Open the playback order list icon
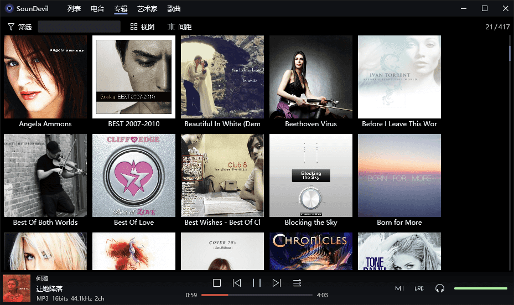The width and height of the screenshot is (514, 305). point(297,283)
